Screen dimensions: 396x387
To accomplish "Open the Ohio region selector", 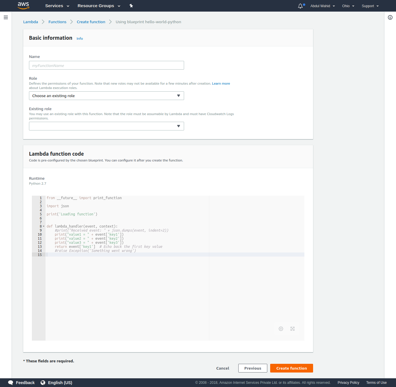I will click(x=348, y=6).
